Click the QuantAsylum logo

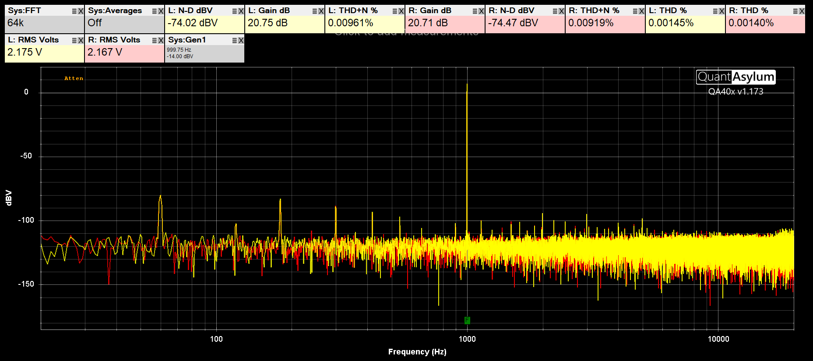(736, 77)
